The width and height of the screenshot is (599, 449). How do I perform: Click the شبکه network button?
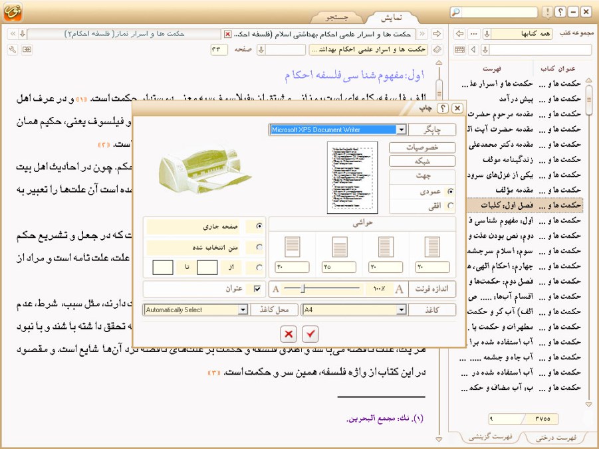tap(422, 161)
